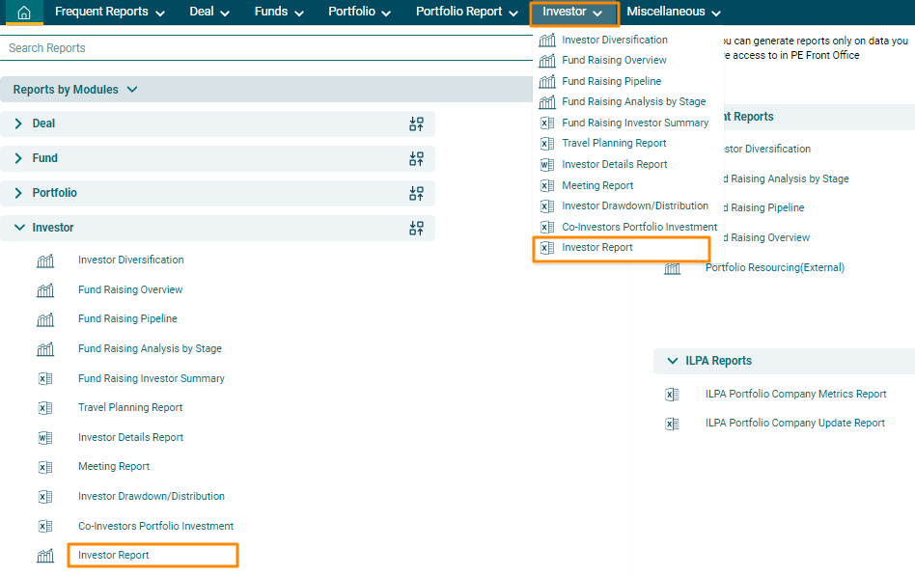Click the Home icon in navigation bar
The width and height of the screenshot is (915, 576).
[x=24, y=13]
